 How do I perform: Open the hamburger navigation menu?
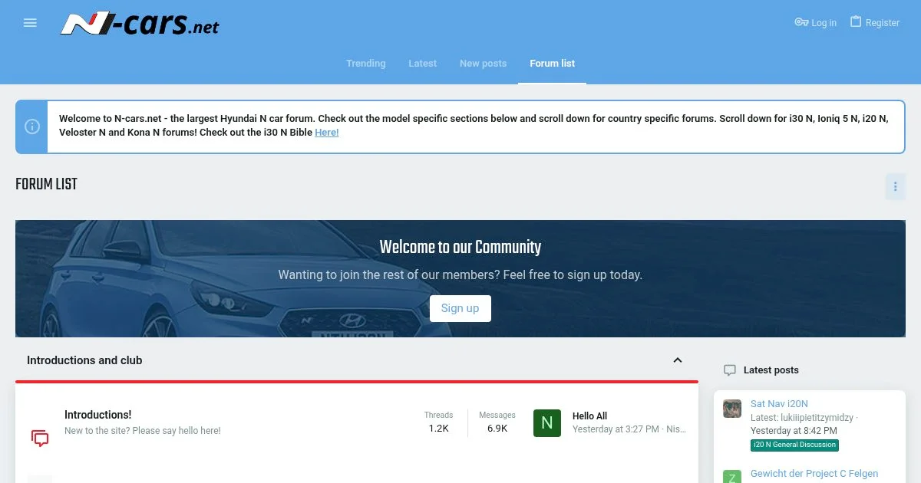(x=30, y=23)
